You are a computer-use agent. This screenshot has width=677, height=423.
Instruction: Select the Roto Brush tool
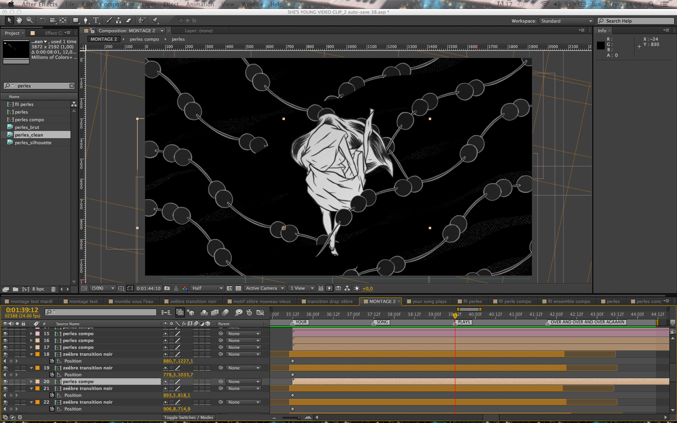point(141,20)
